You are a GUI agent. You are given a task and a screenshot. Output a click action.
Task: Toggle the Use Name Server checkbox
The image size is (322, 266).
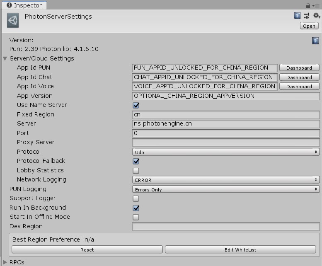tap(136, 105)
